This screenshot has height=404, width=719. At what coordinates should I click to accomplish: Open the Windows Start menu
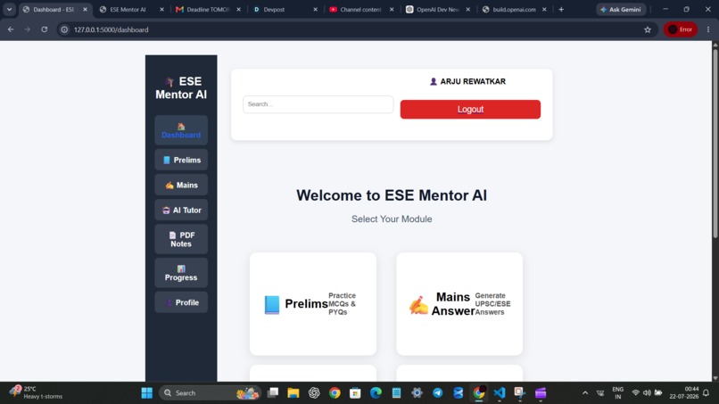[x=146, y=393]
